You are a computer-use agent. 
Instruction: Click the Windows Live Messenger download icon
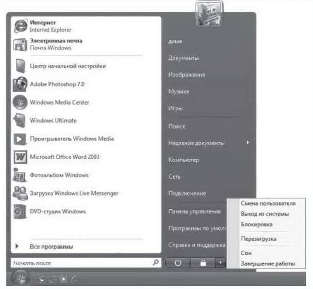[20, 193]
